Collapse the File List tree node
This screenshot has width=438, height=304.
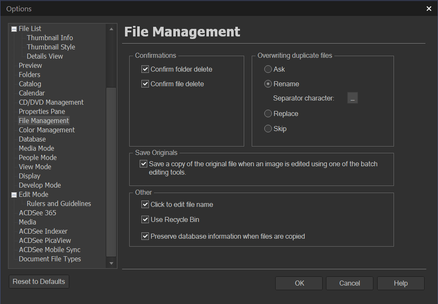[x=14, y=29]
